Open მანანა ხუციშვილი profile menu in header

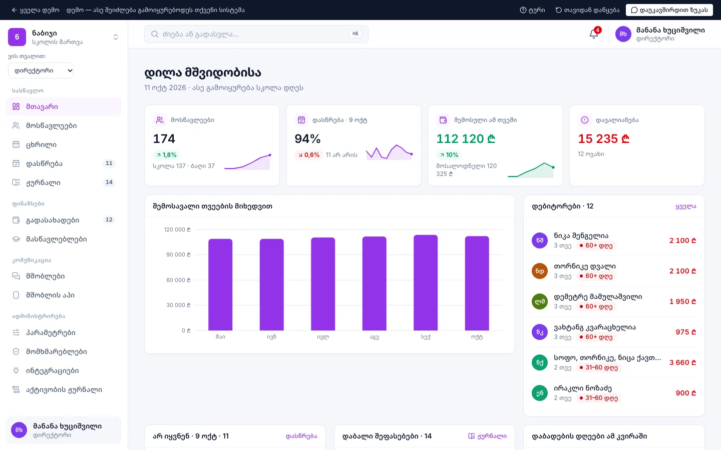pos(660,34)
